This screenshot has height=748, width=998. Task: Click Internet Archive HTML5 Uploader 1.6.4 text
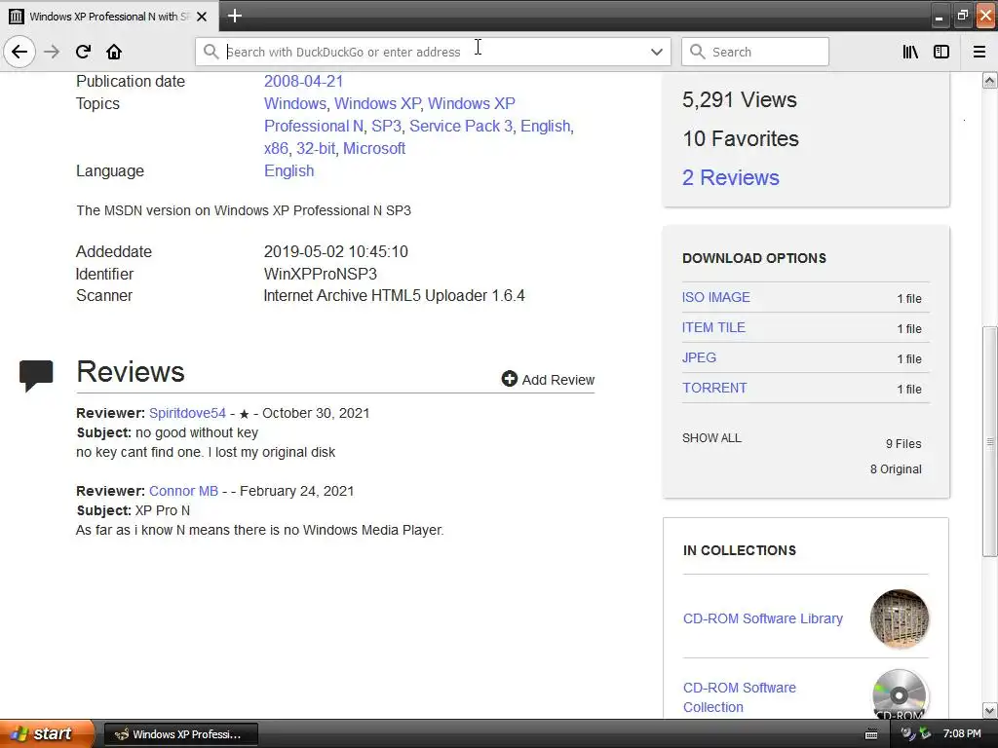pos(394,296)
